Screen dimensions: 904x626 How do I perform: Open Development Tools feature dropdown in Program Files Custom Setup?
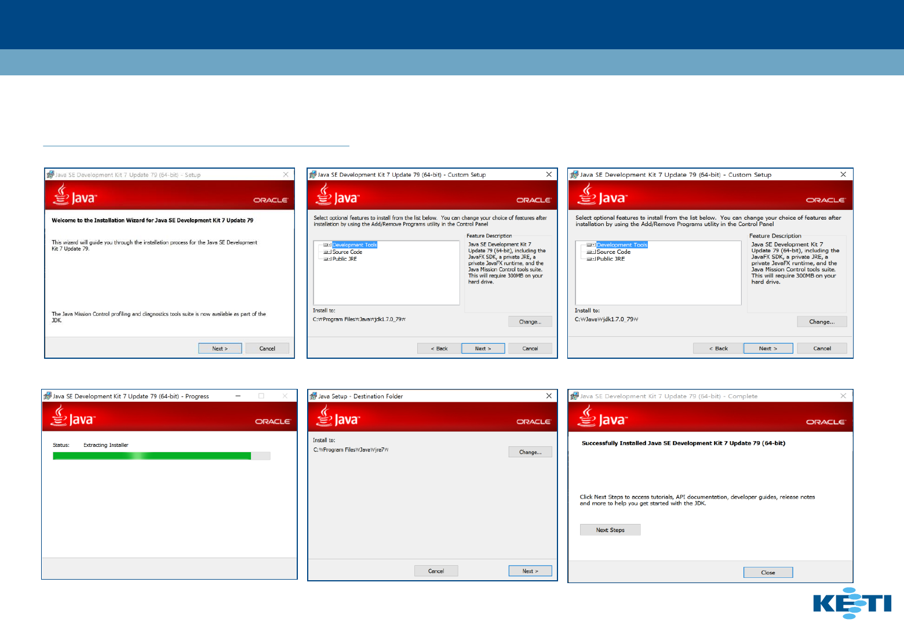click(327, 245)
